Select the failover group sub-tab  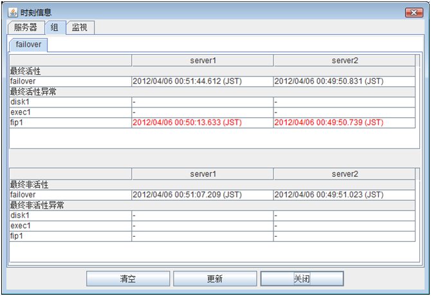[x=28, y=44]
